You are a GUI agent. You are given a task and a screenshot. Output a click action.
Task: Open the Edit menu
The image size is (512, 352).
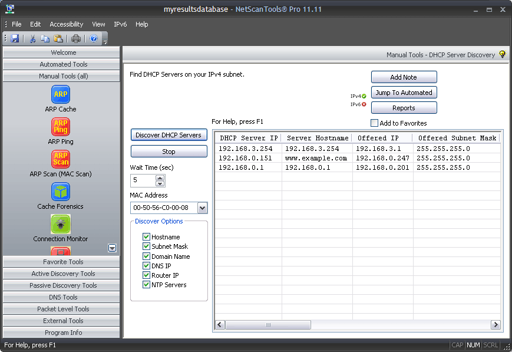pyautogui.click(x=35, y=24)
